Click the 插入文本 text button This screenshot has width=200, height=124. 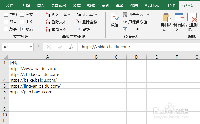pos(59,15)
